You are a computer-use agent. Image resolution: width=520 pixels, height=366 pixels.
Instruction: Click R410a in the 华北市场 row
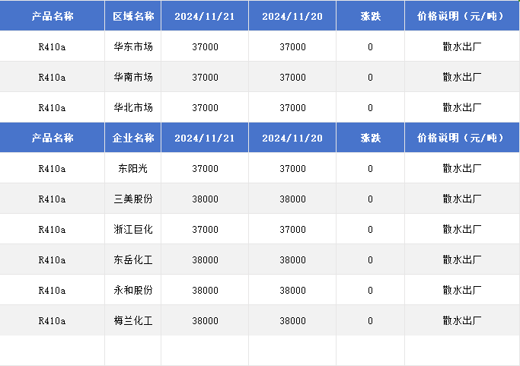pyautogui.click(x=52, y=108)
